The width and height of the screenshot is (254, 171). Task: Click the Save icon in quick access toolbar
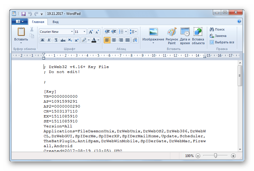23,14
